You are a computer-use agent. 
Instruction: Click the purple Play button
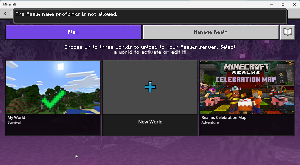(x=73, y=32)
